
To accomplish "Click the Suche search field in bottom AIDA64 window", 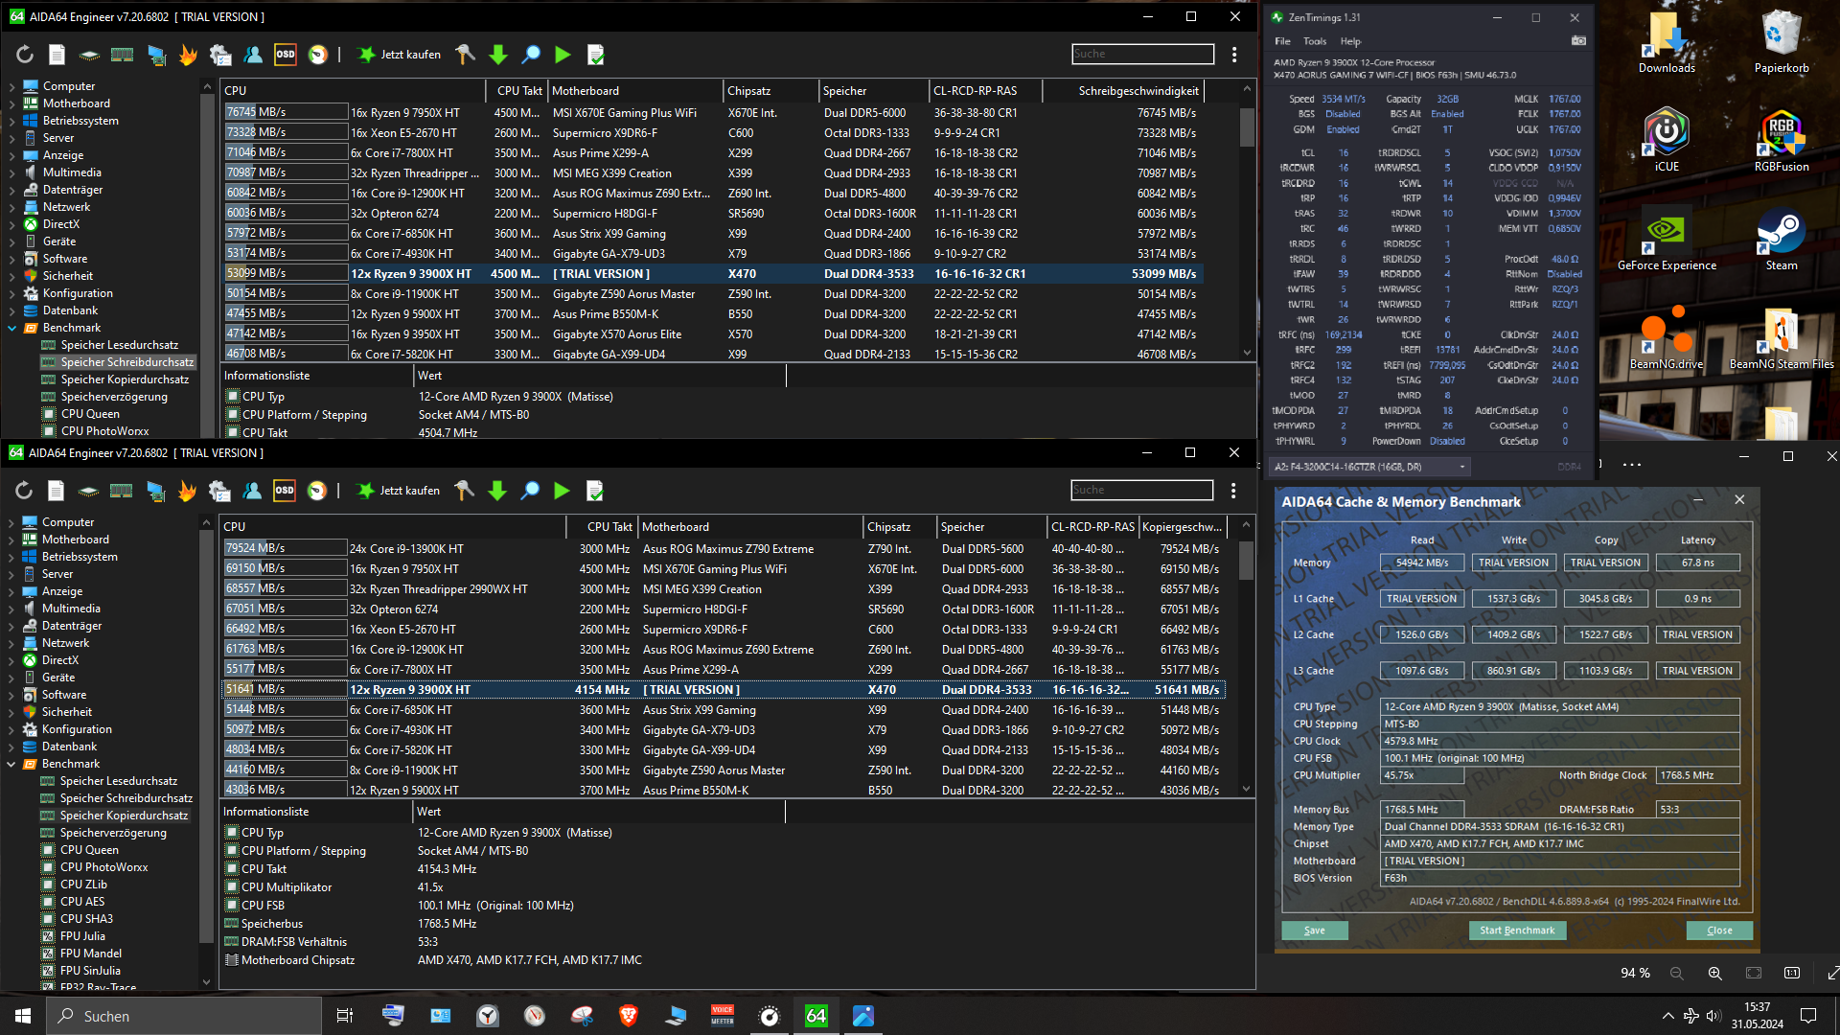I will [x=1141, y=490].
